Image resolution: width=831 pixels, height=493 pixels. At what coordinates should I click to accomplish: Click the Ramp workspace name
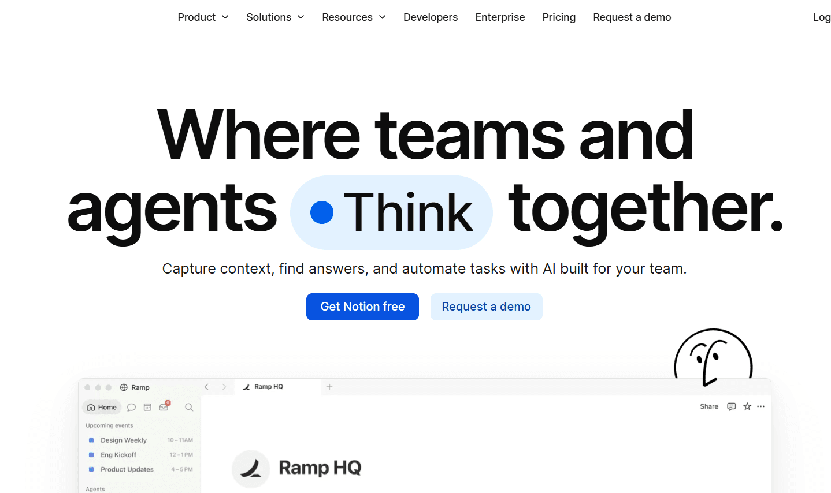pos(140,387)
